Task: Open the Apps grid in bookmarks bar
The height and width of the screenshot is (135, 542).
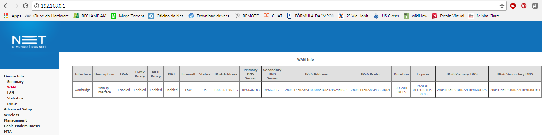Action: pos(12,16)
